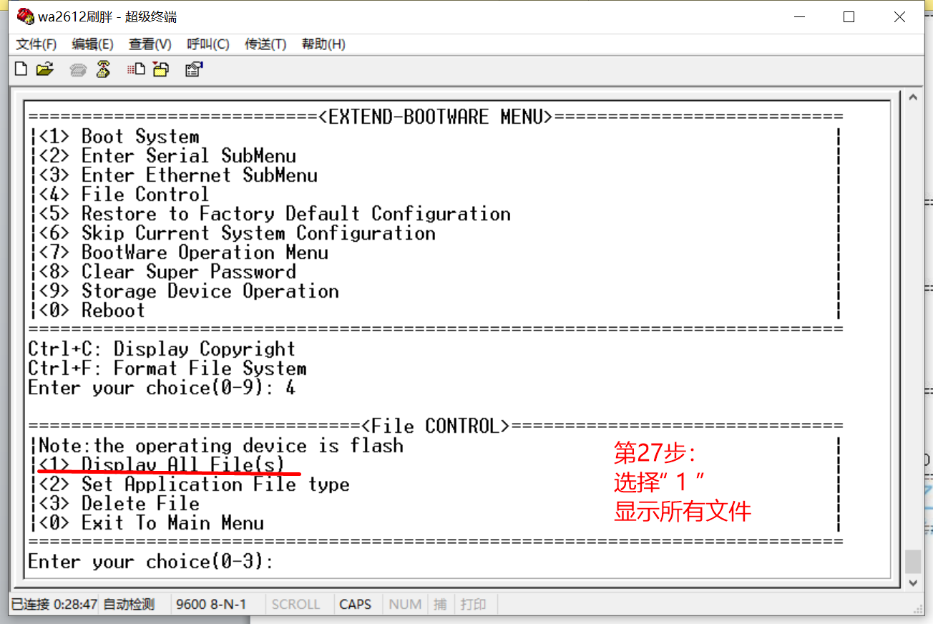Click the '9600 8-N-1' status bar entry
The width and height of the screenshot is (933, 624).
[211, 605]
